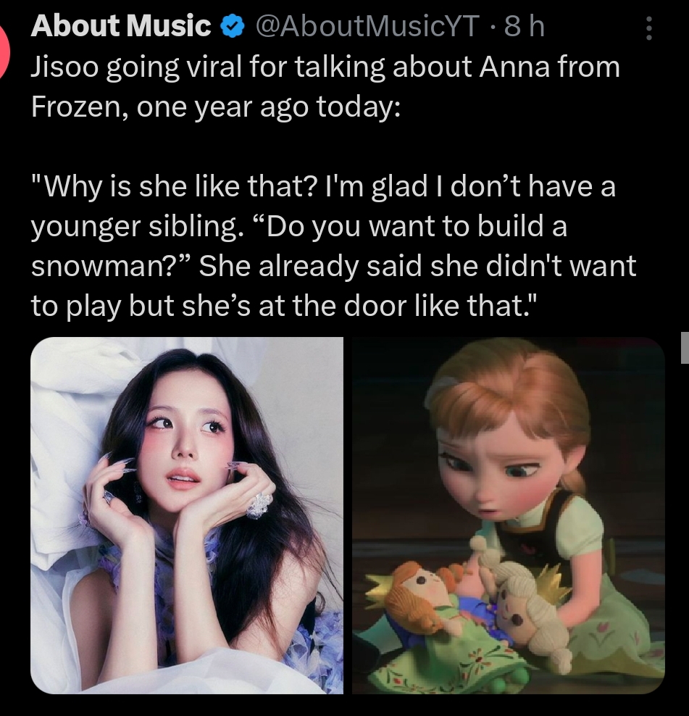Visit the @AboutMusicYT handle
Viewport: 689px width, 716px height.
click(367, 27)
